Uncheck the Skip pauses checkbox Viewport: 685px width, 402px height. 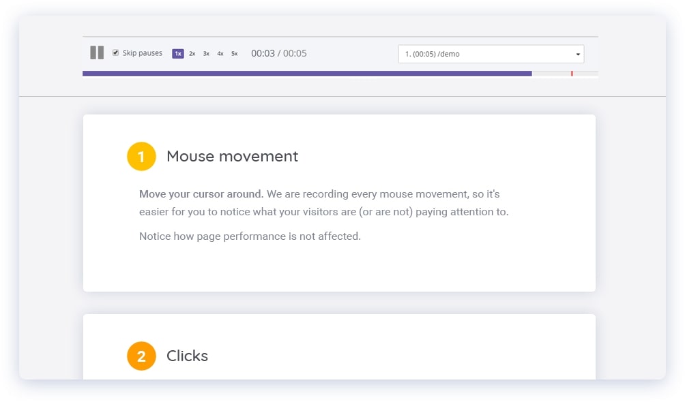tap(115, 52)
